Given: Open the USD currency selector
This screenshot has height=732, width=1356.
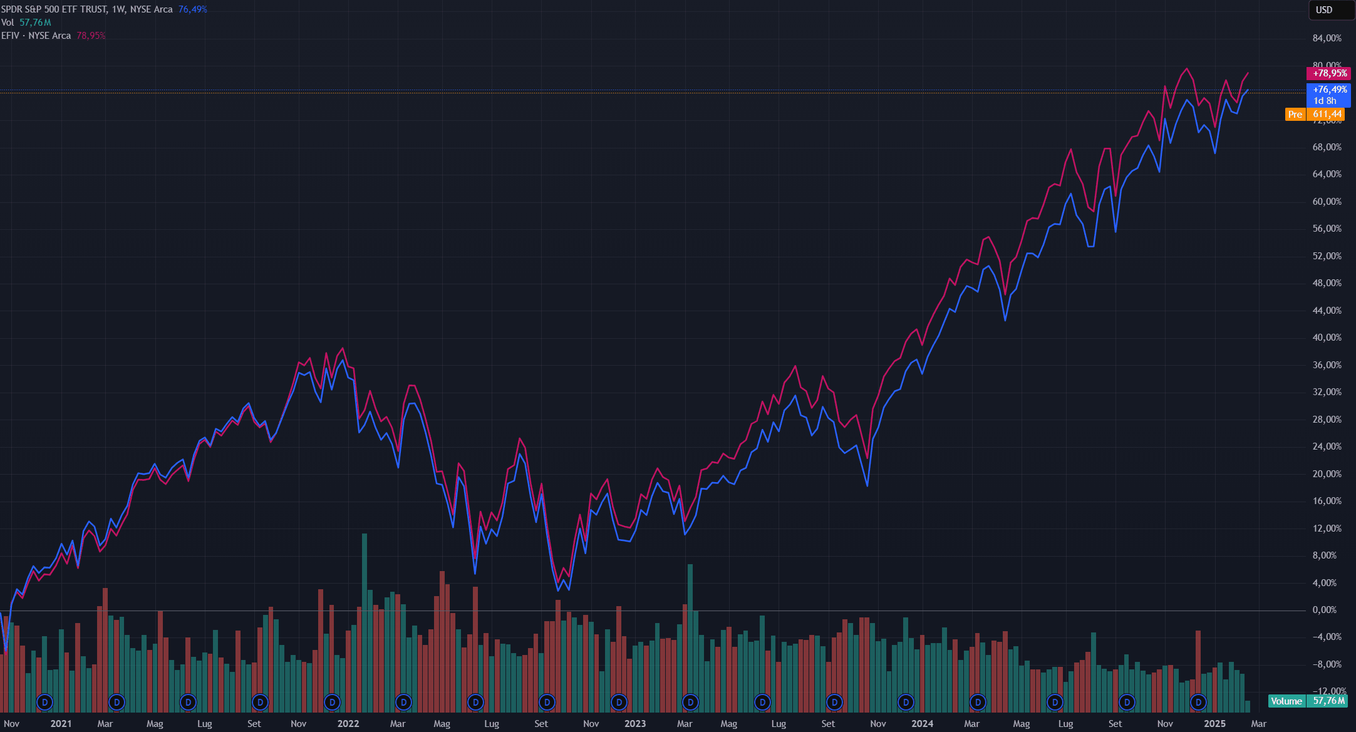Looking at the screenshot, I should [x=1332, y=10].
